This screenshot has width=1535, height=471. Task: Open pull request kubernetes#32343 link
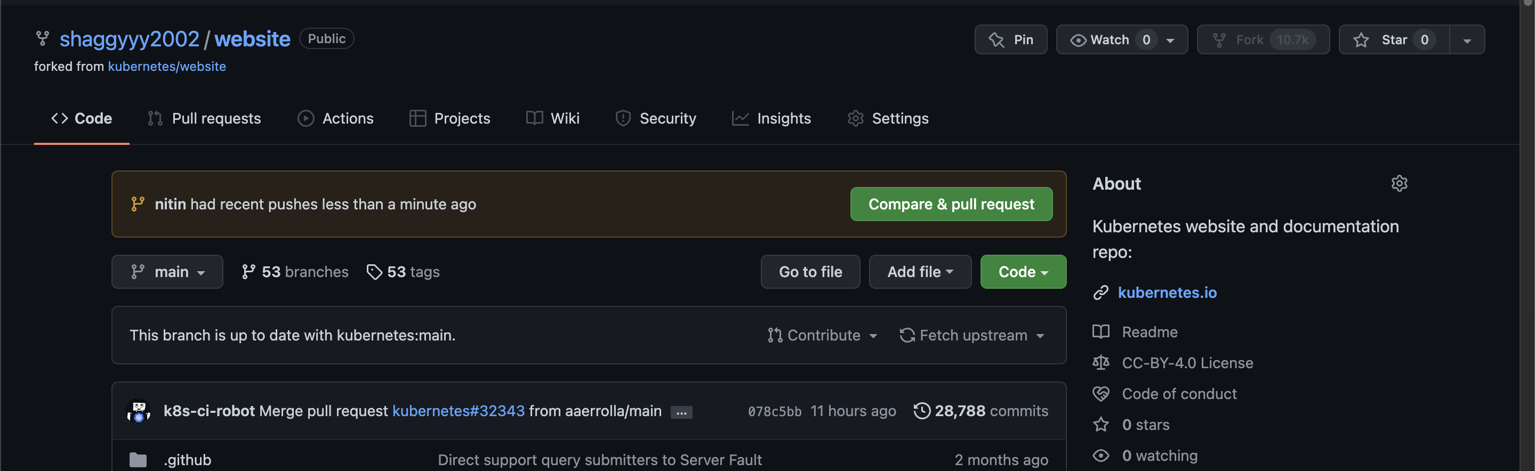point(458,411)
